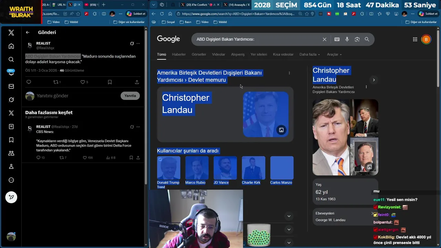Image resolution: width=441 pixels, height=248 pixels.
Task: Open the large Christopher Landau portrait thumbnail
Action: click(x=331, y=137)
